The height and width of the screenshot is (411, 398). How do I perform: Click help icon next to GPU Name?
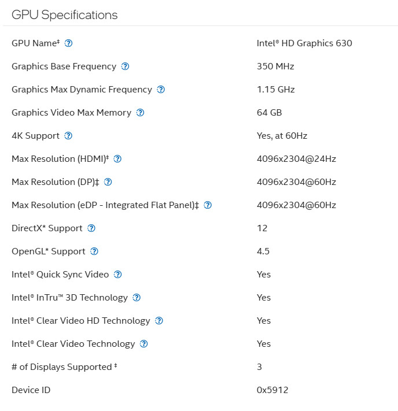coord(69,43)
